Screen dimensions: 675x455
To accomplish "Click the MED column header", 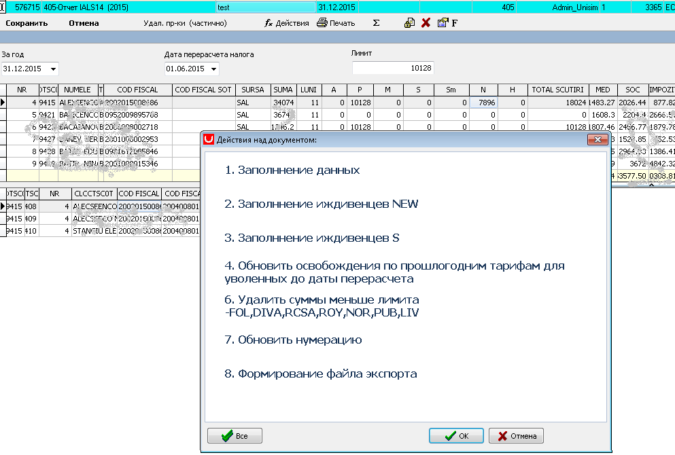I will pos(603,90).
